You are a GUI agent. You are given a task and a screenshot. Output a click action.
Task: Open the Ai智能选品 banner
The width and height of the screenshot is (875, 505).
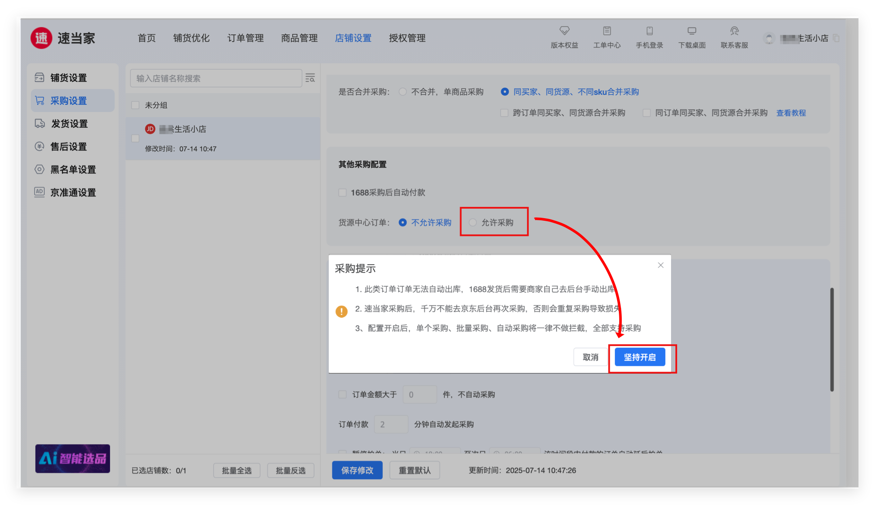point(73,458)
